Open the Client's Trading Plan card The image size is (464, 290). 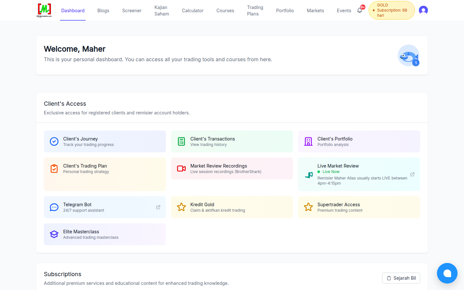point(105,174)
